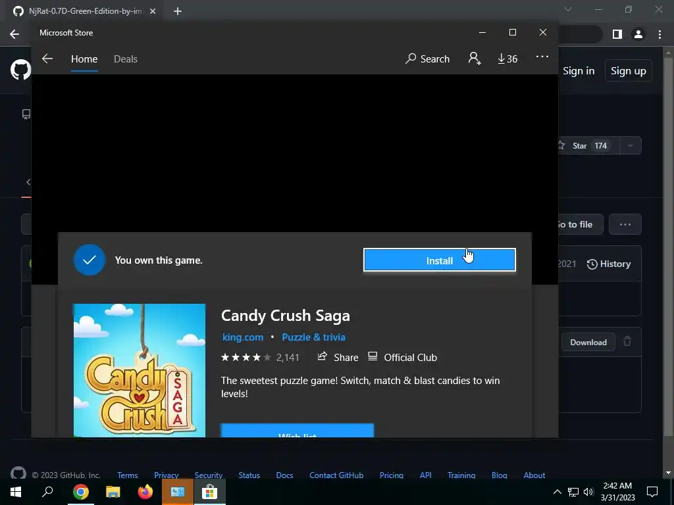674x505 pixels.
Task: Open the GitHub footer Privacy link
Action: (167, 475)
